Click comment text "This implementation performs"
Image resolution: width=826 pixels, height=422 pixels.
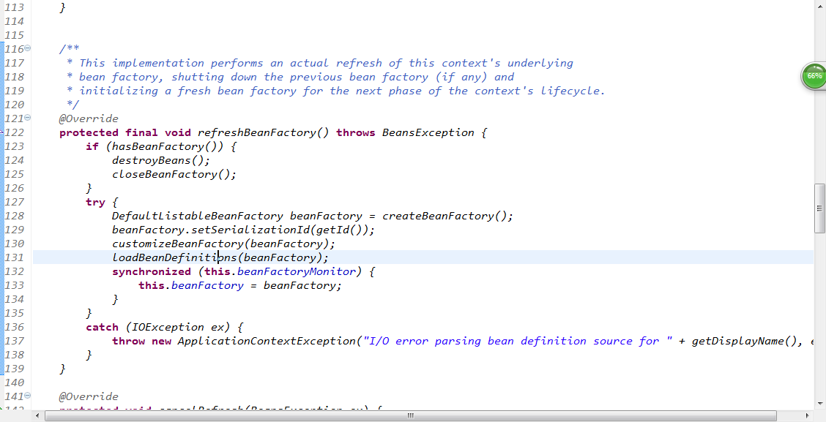(x=171, y=63)
